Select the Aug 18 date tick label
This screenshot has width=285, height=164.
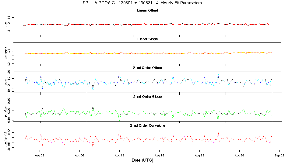pyautogui.click(x=159, y=155)
